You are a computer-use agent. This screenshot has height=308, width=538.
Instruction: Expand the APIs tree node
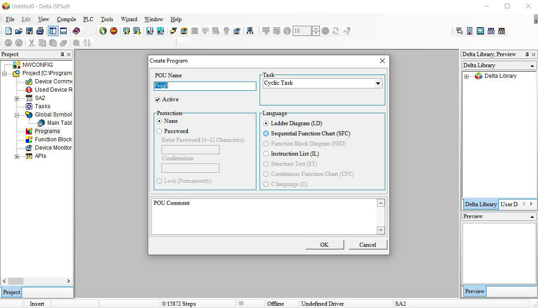17,157
